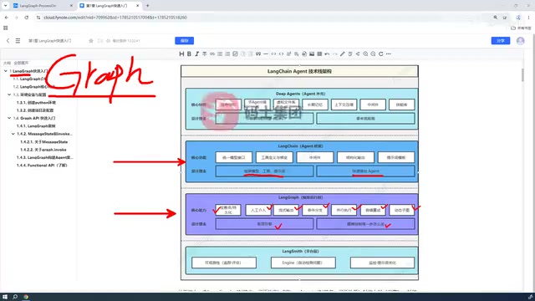Toggle bold formatting in editor toolbar
Screen dimensions: 535x301
point(189,54)
